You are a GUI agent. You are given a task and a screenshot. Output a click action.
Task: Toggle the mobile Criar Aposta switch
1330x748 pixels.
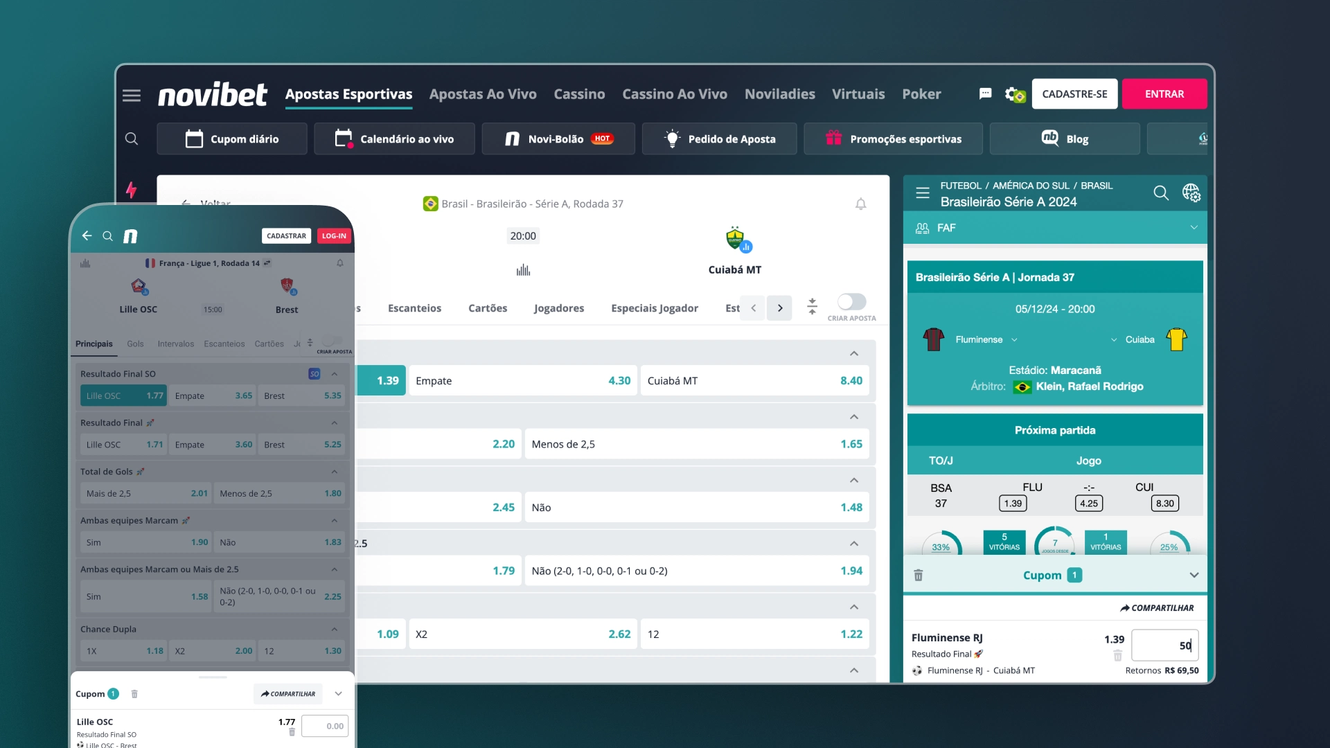332,341
